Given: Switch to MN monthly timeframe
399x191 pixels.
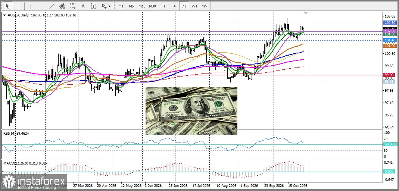Looking at the screenshot, I should [x=204, y=6].
